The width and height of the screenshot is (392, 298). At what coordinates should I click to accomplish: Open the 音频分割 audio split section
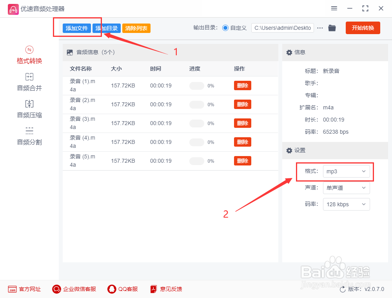(29, 136)
